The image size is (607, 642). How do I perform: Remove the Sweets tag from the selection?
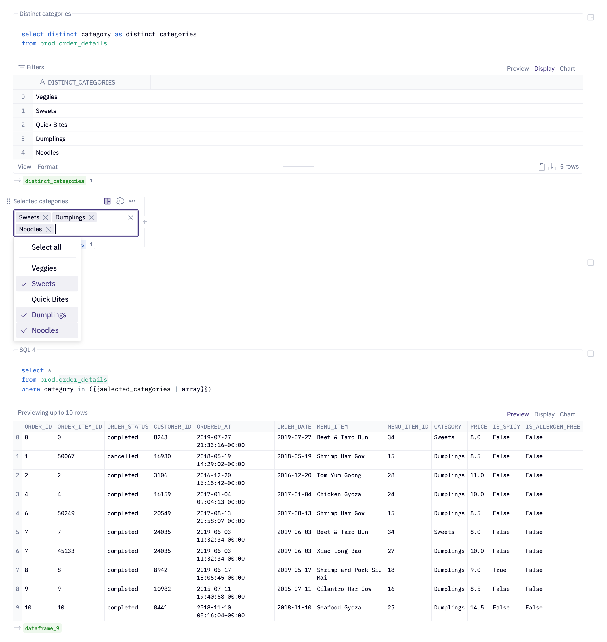46,217
